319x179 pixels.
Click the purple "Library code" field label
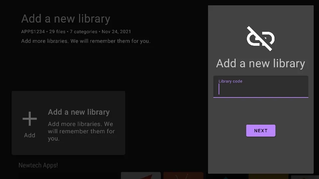click(x=230, y=81)
